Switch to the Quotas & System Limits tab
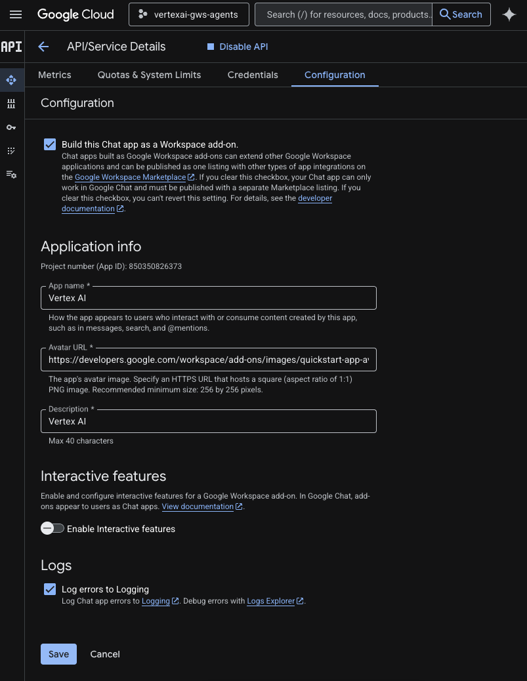This screenshot has width=527, height=681. point(149,75)
